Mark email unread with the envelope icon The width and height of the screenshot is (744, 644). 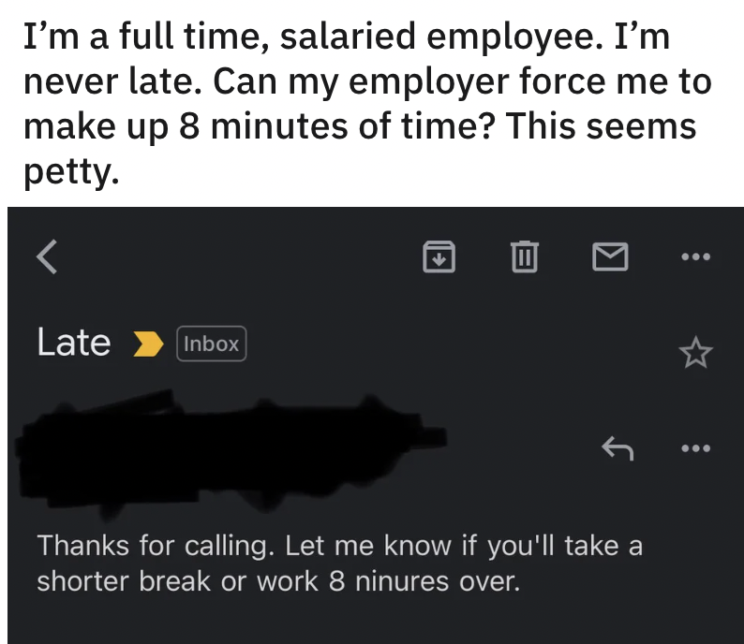[x=612, y=255]
